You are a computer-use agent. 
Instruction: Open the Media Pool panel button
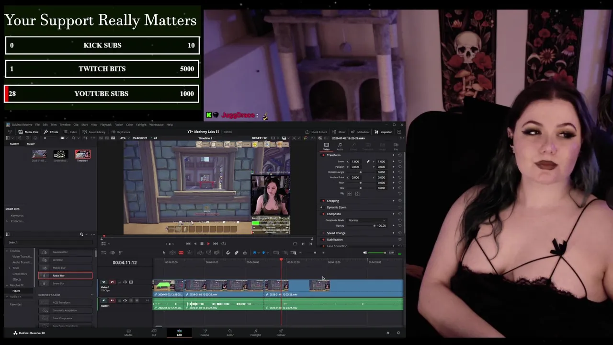tap(28, 132)
